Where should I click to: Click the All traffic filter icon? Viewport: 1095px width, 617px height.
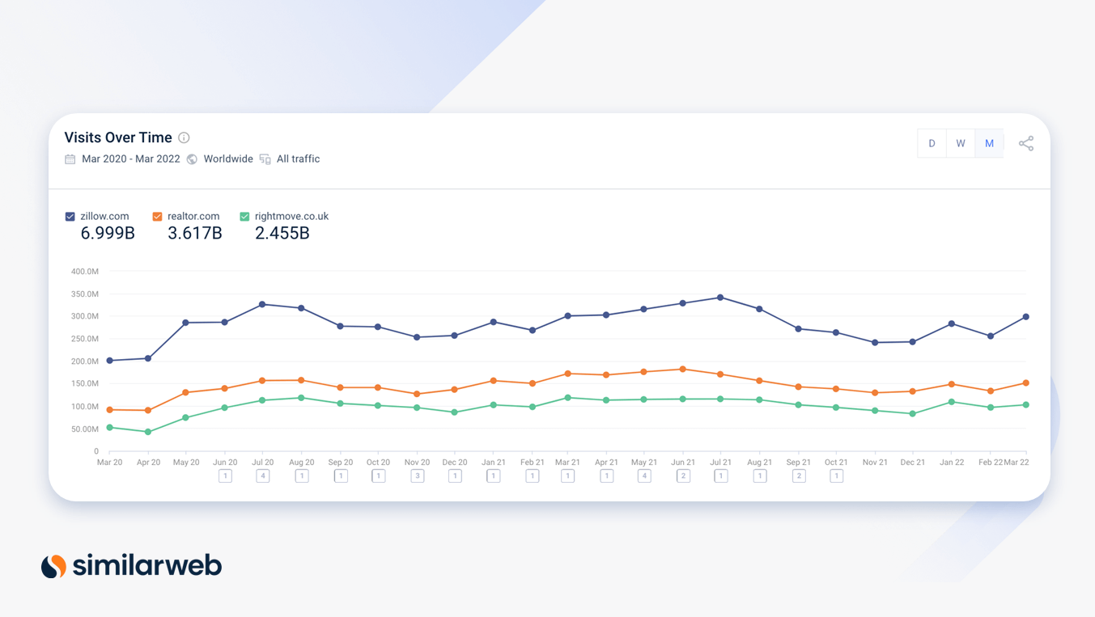pos(265,158)
